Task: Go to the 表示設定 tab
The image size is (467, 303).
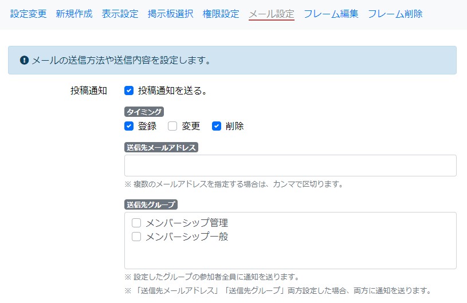Action: point(120,14)
